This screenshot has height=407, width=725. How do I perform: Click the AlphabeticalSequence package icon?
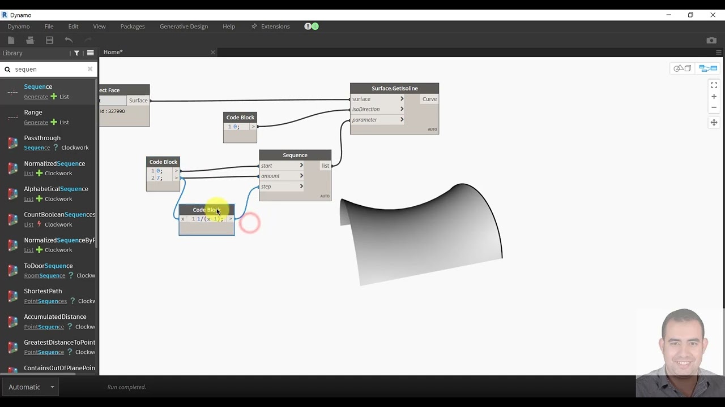12,194
